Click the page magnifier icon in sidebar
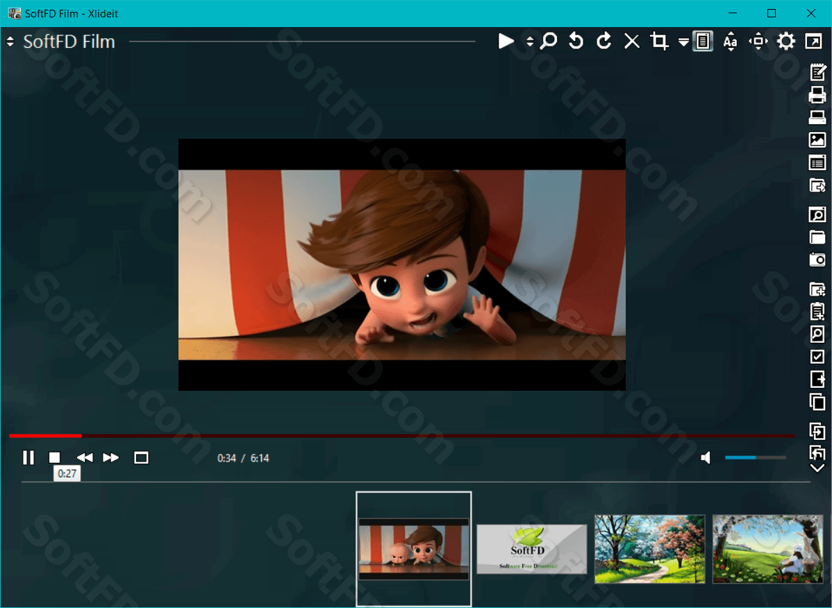 click(x=817, y=334)
